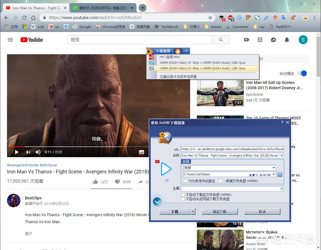Choose WEBM GV 360p download option
321x250 pixels.
[x=202, y=63]
